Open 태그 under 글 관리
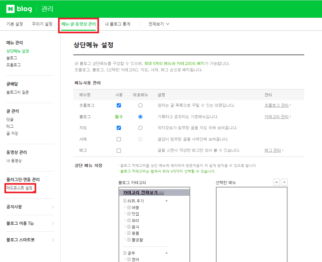The width and height of the screenshot is (322, 262). click(10, 126)
